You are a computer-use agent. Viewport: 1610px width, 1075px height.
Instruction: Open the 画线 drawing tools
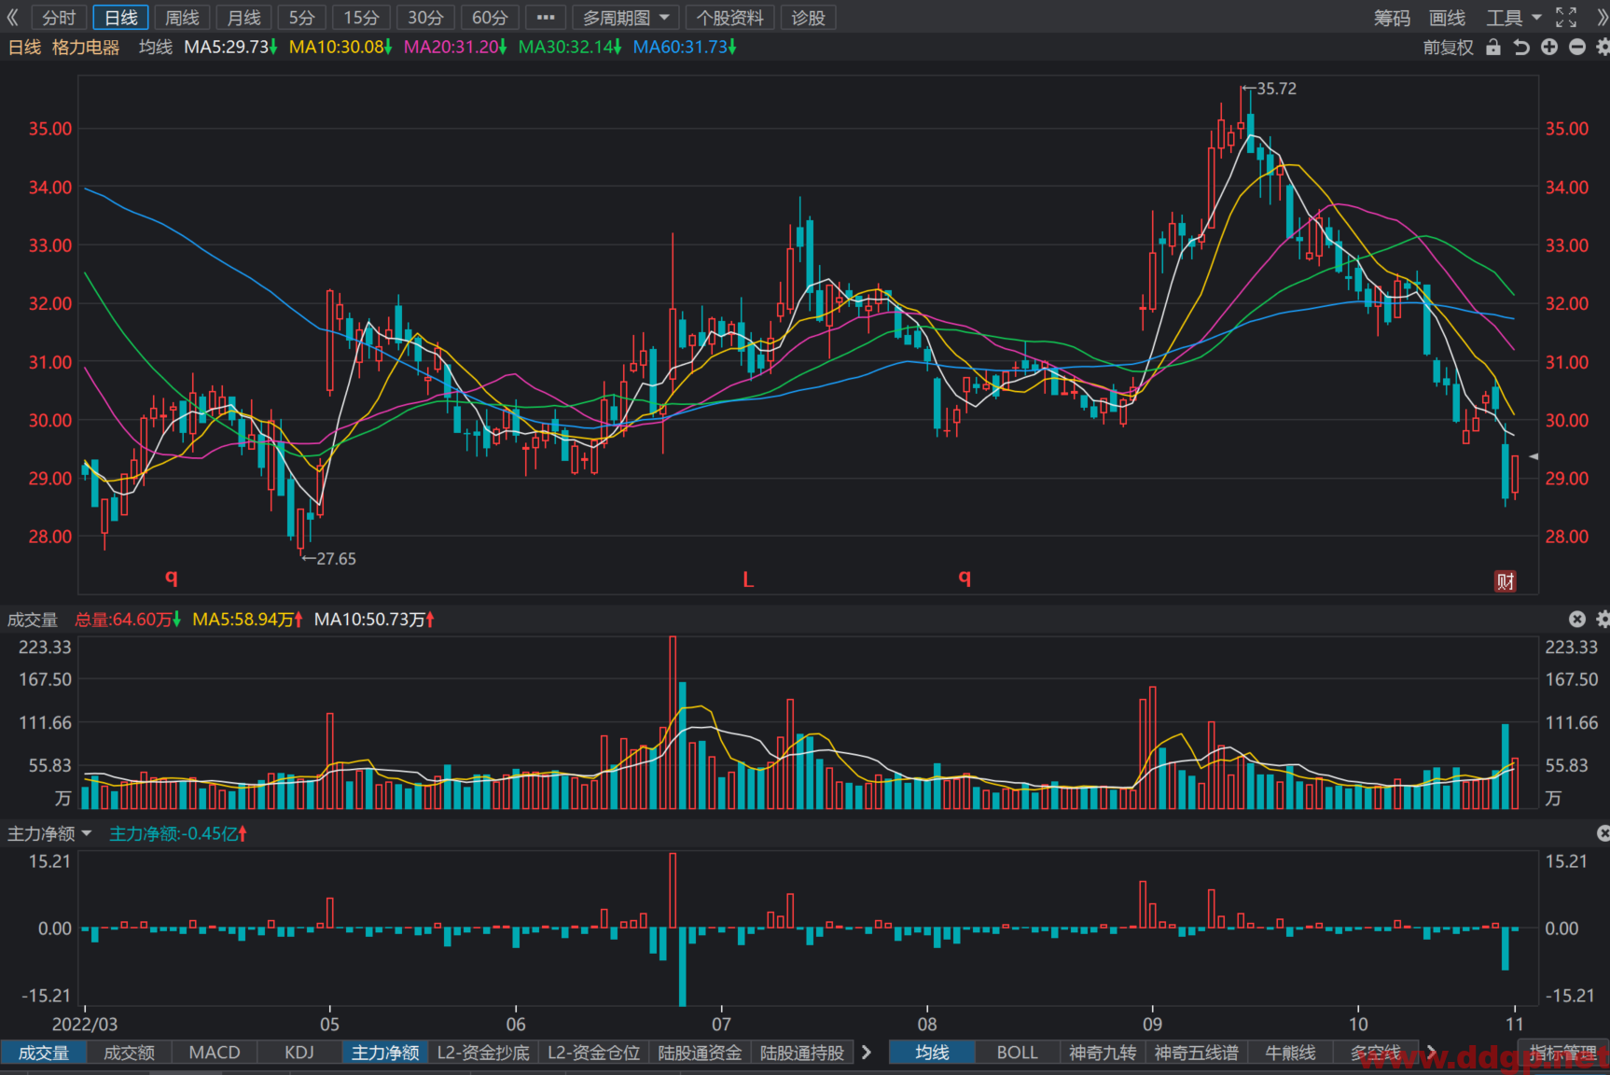[x=1447, y=18]
